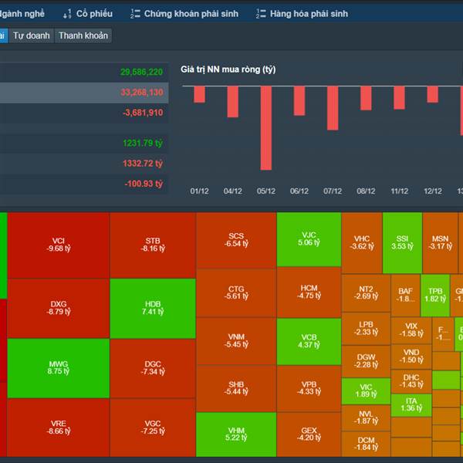
Task: Click the value -3,681,910
Action: point(143,113)
